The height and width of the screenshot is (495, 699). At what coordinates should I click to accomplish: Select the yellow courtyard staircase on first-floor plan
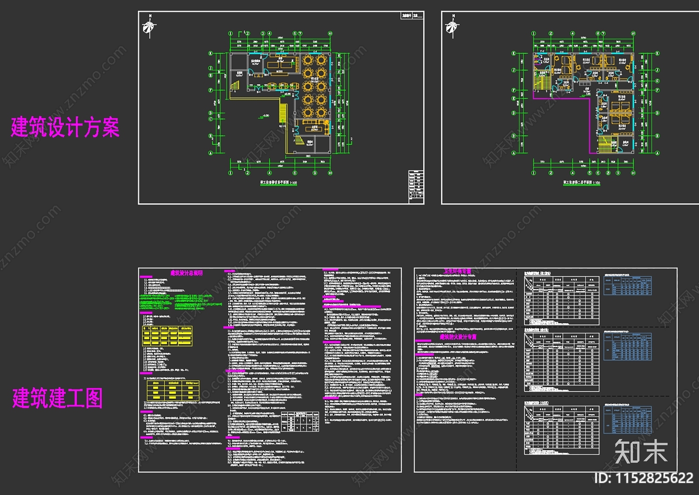[283, 112]
